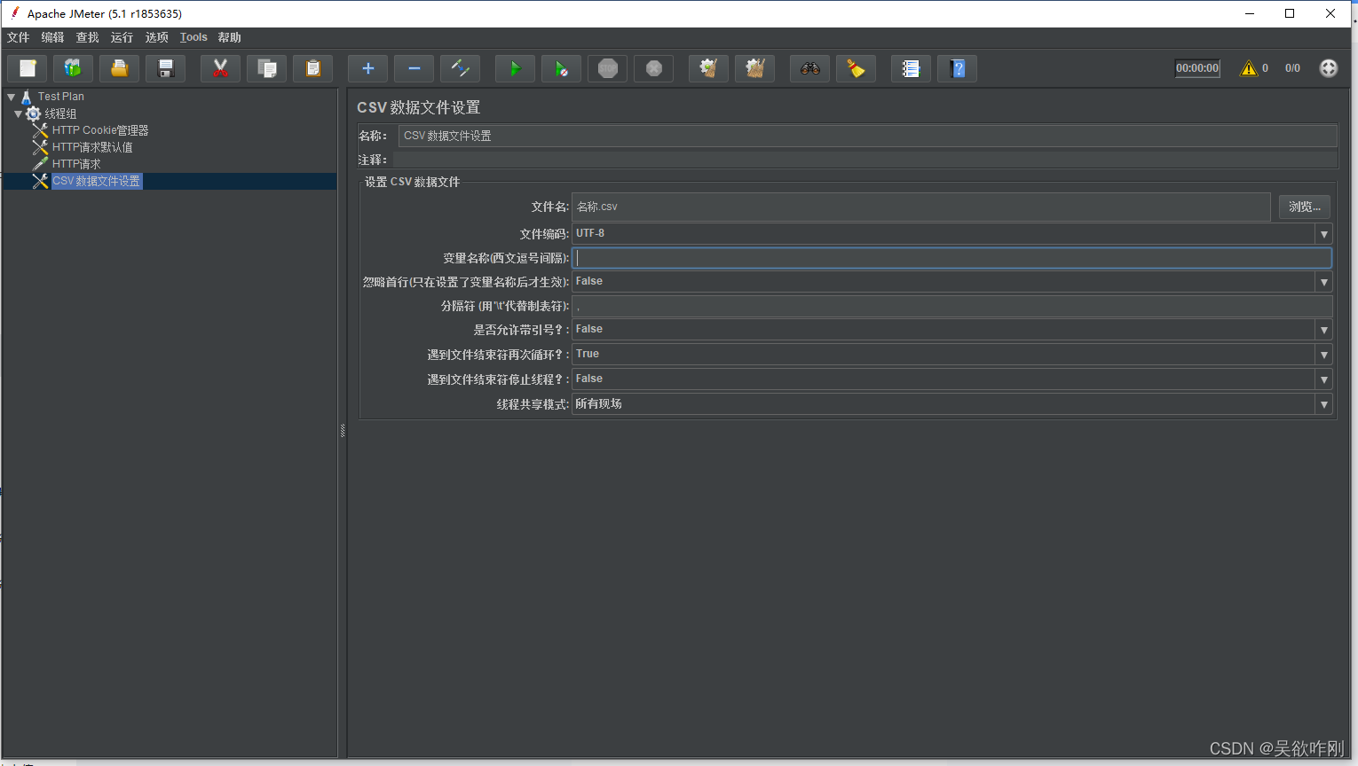Image resolution: width=1358 pixels, height=766 pixels.
Task: Clear all results with the double broom icon
Action: [x=754, y=68]
